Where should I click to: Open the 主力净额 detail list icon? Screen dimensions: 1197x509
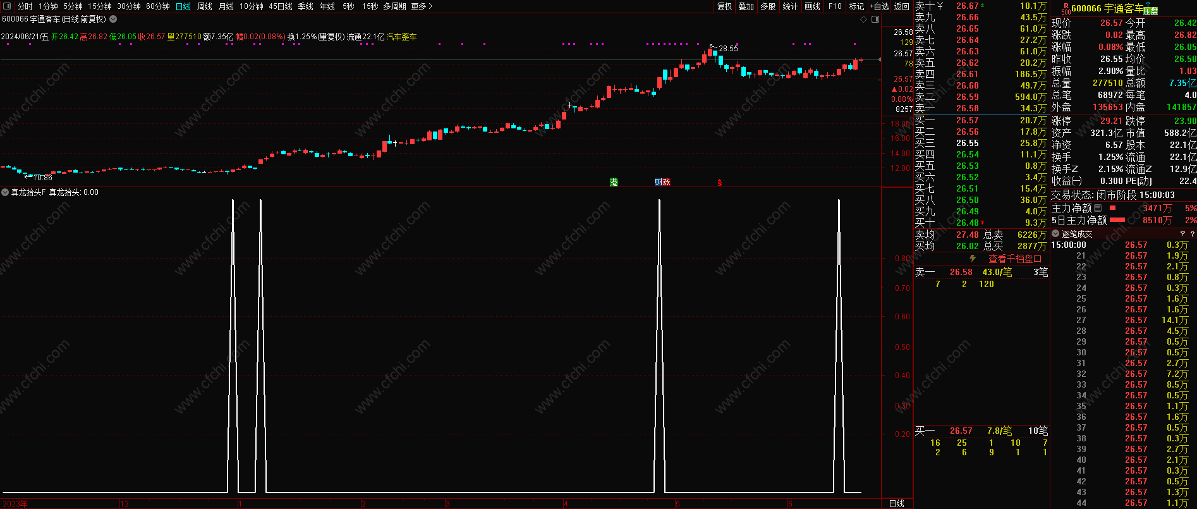1098,208
